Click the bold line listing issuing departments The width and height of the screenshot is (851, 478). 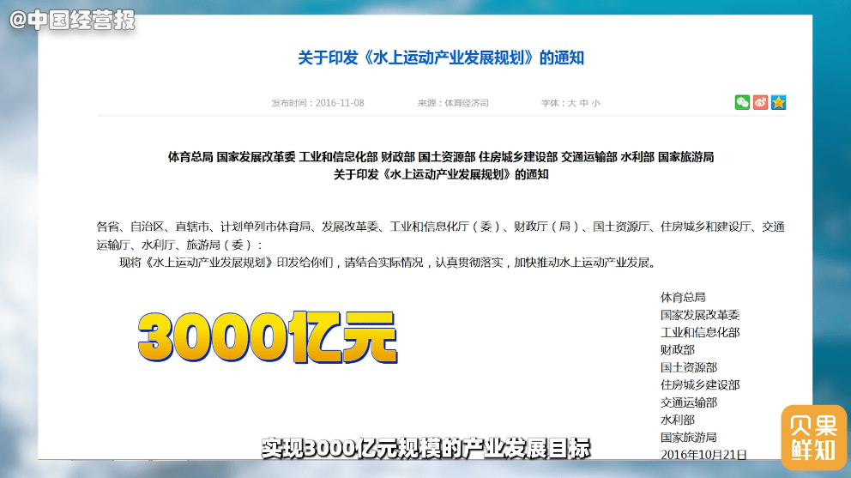pos(440,157)
